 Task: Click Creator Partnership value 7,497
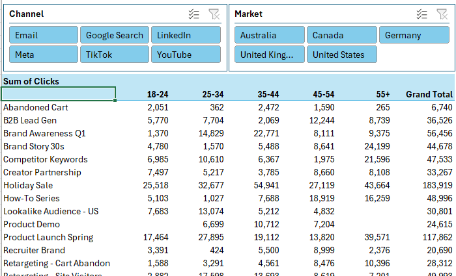click(x=158, y=172)
